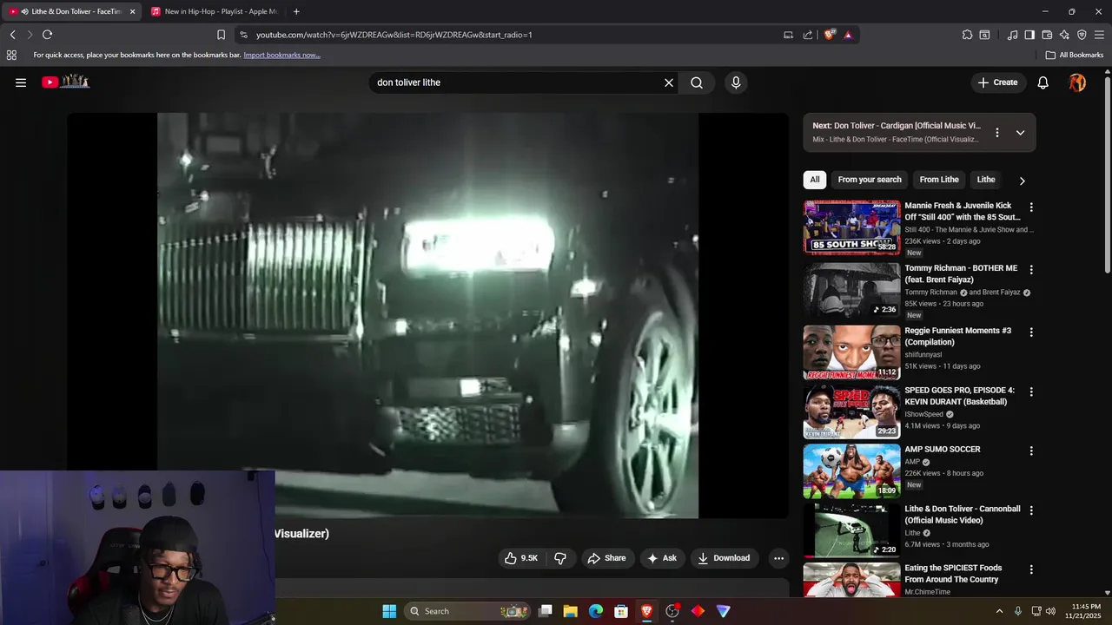This screenshot has width=1112, height=625.
Task: Open options for Cannonball music video
Action: click(x=1031, y=510)
